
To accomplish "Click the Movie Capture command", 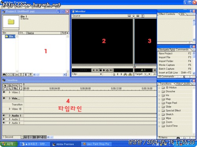I will click(175, 65).
